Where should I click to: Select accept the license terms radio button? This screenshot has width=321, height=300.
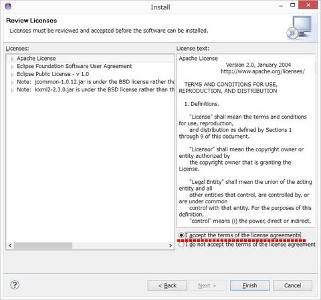pyautogui.click(x=181, y=235)
